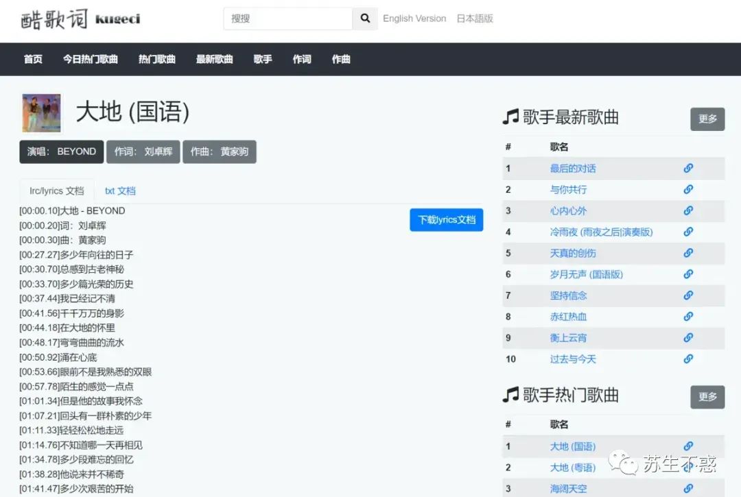Viewport: 741px width, 497px height.
Task: Open link icon for 岁月无声 (国语版)
Action: coord(688,274)
